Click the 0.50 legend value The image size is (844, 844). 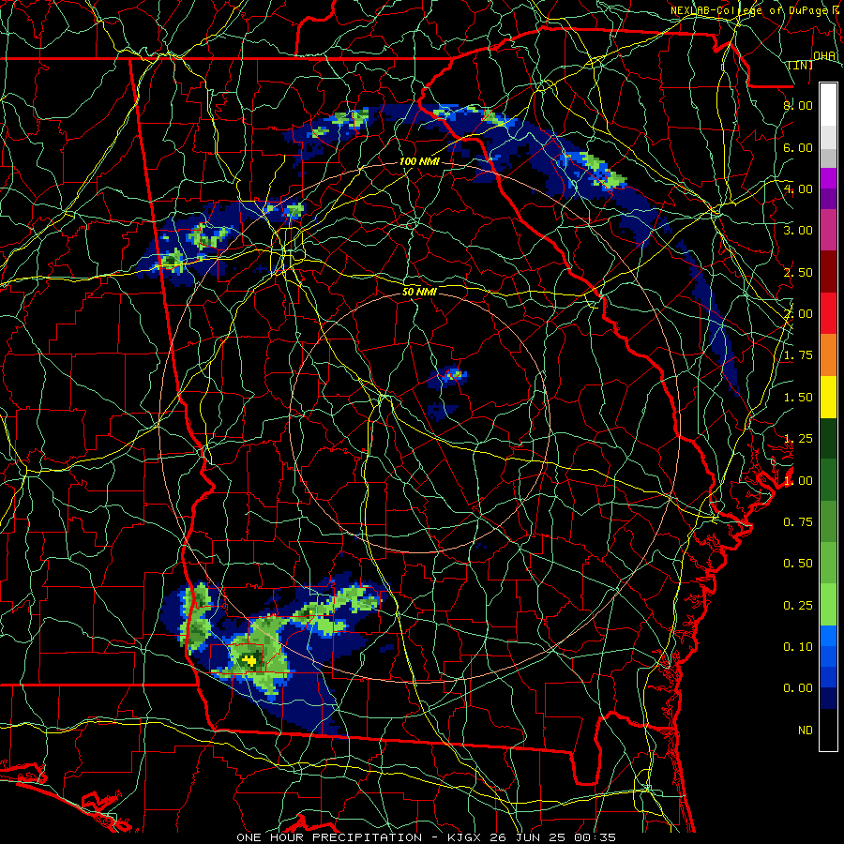point(798,564)
